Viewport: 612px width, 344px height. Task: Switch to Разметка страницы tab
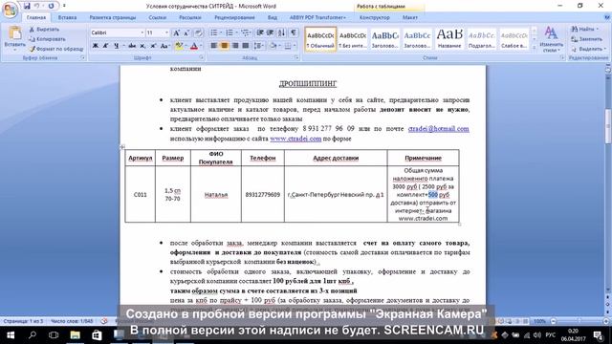click(113, 17)
